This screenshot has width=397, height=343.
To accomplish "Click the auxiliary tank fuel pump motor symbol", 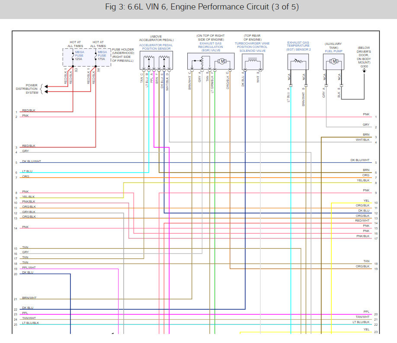I will click(x=334, y=61).
